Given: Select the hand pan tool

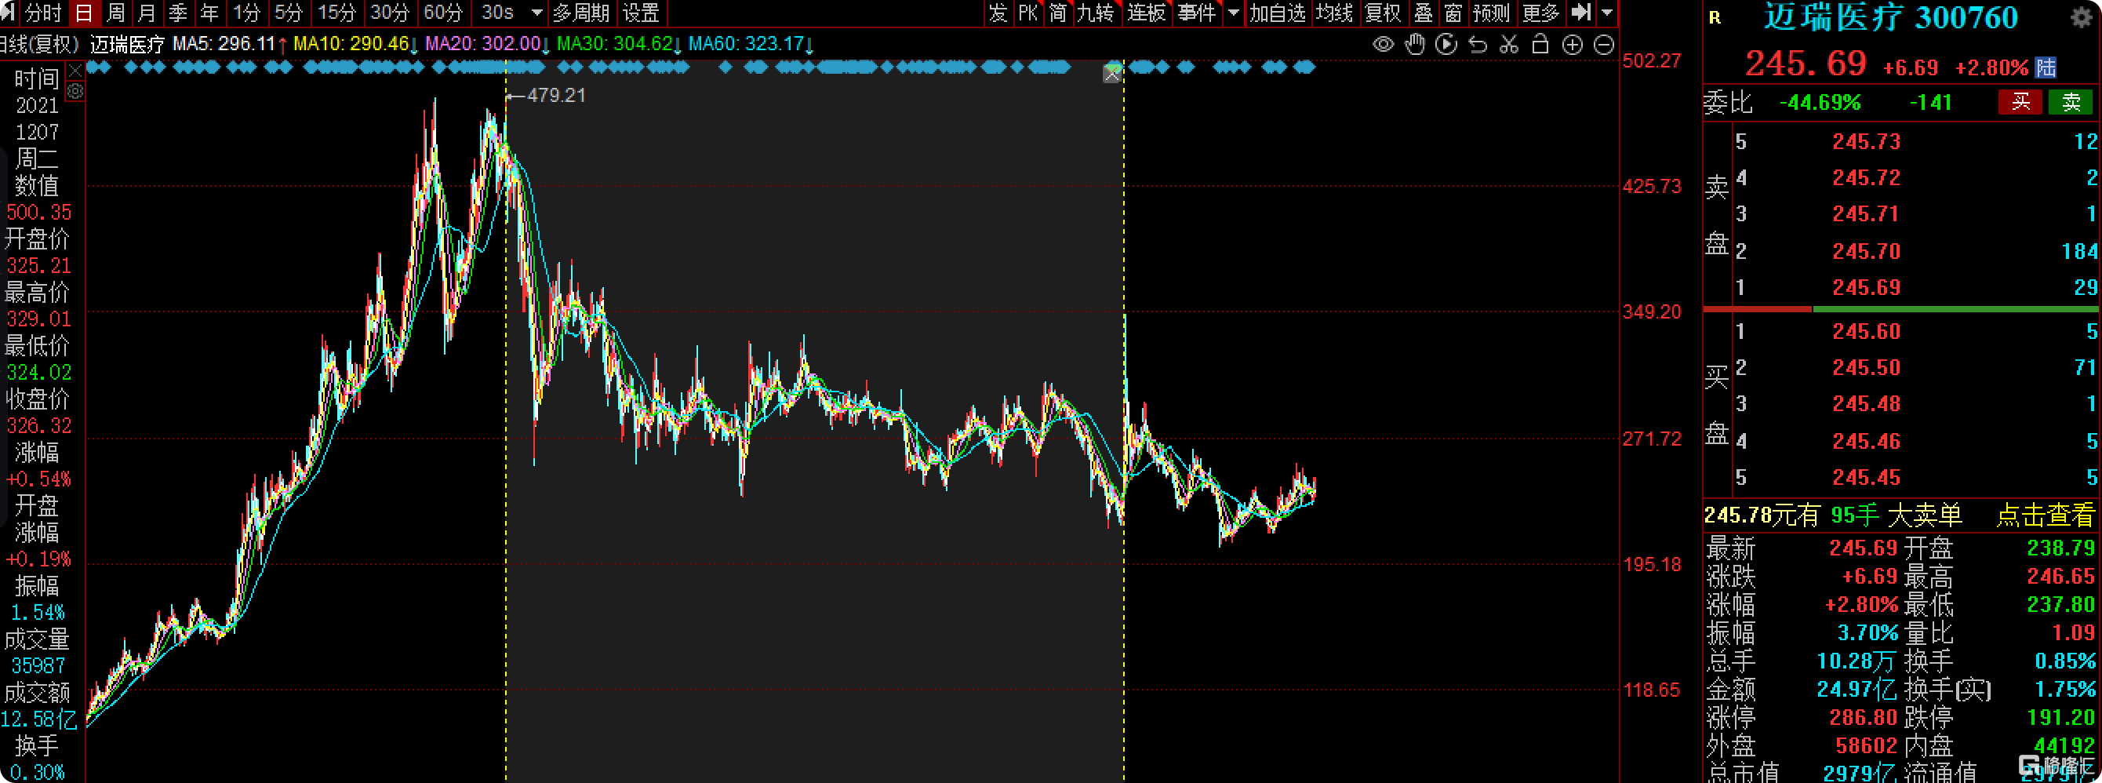Looking at the screenshot, I should click(1414, 44).
